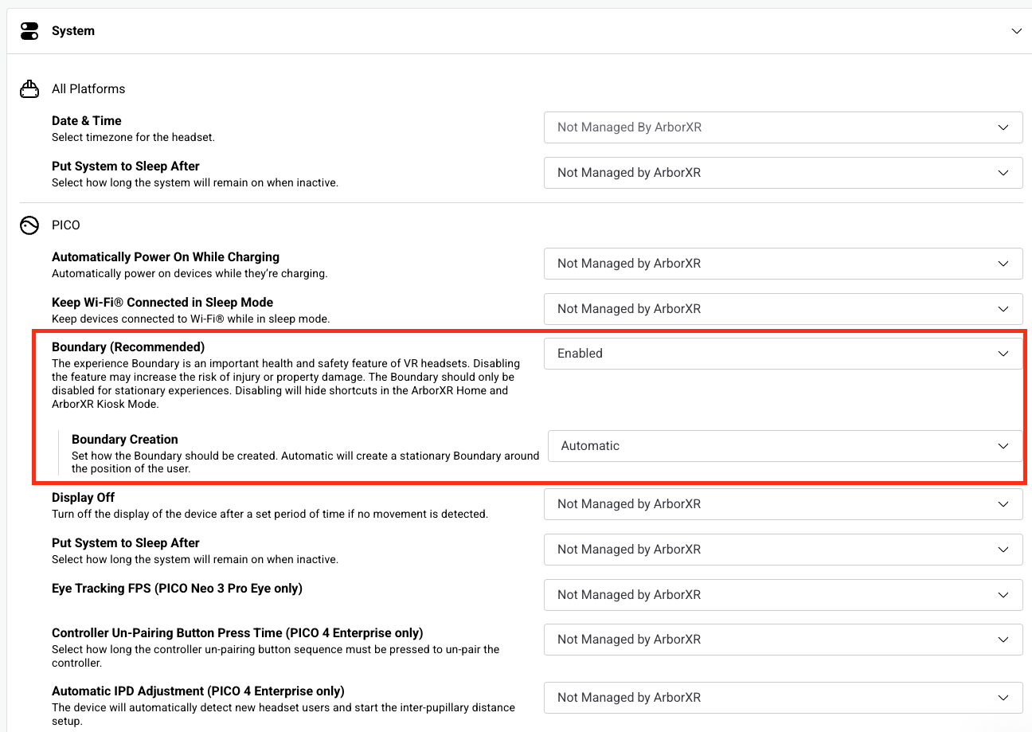Click Automatically Power On While Charging label
The image size is (1032, 732).
166,257
